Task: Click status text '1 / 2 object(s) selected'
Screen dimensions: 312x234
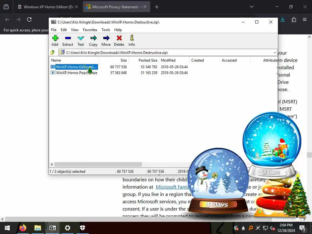Action: pyautogui.click(x=67, y=171)
